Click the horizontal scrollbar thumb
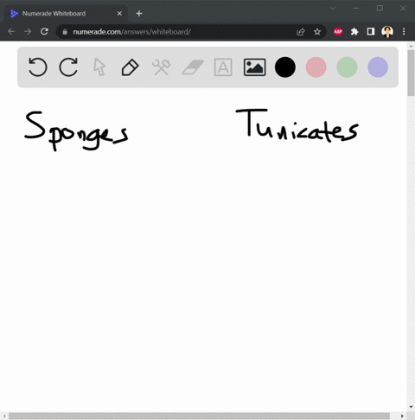Screen dimensions: 415x420 199,416
